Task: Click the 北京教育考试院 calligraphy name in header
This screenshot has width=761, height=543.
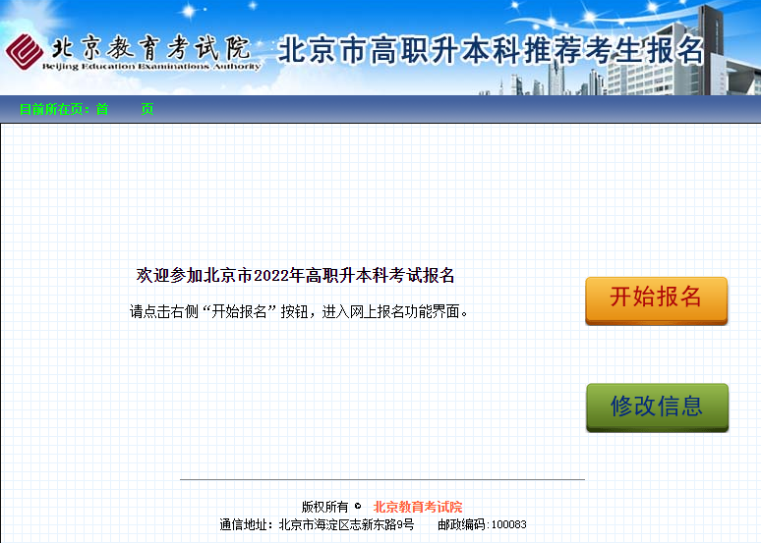Action: (150, 47)
